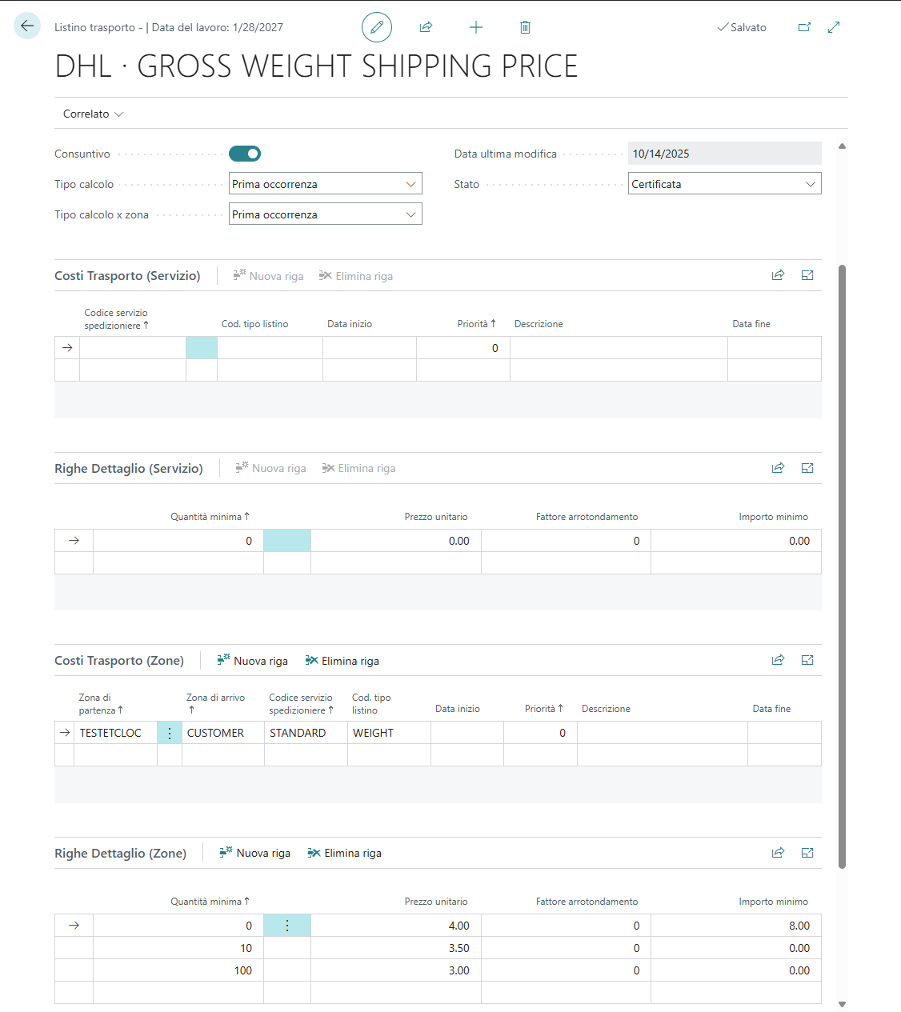Share the Costi Trasporto (Zone) section

[x=778, y=660]
